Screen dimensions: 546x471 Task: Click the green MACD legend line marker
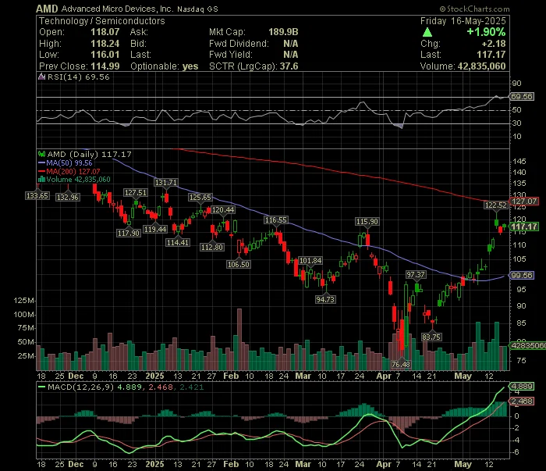coord(42,387)
